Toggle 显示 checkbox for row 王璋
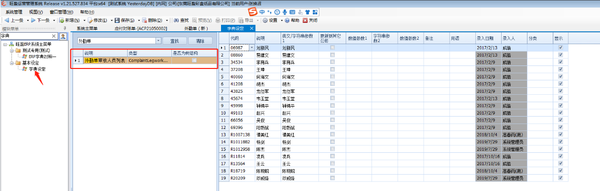This screenshot has height=191, width=600. click(561, 69)
